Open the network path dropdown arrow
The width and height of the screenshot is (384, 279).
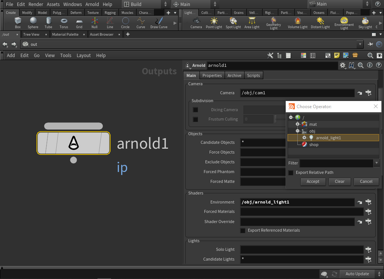coord(360,44)
